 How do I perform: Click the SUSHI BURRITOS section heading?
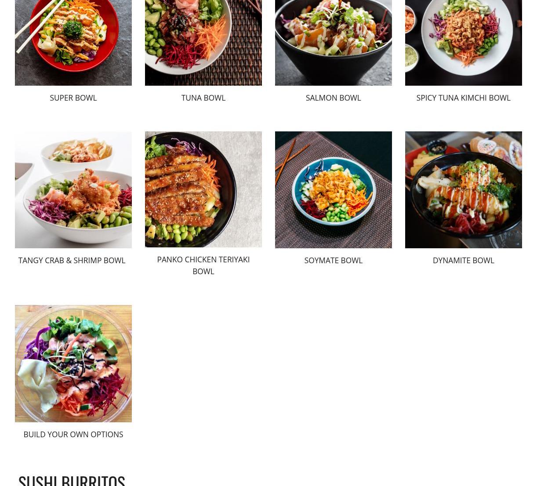tap(72, 480)
